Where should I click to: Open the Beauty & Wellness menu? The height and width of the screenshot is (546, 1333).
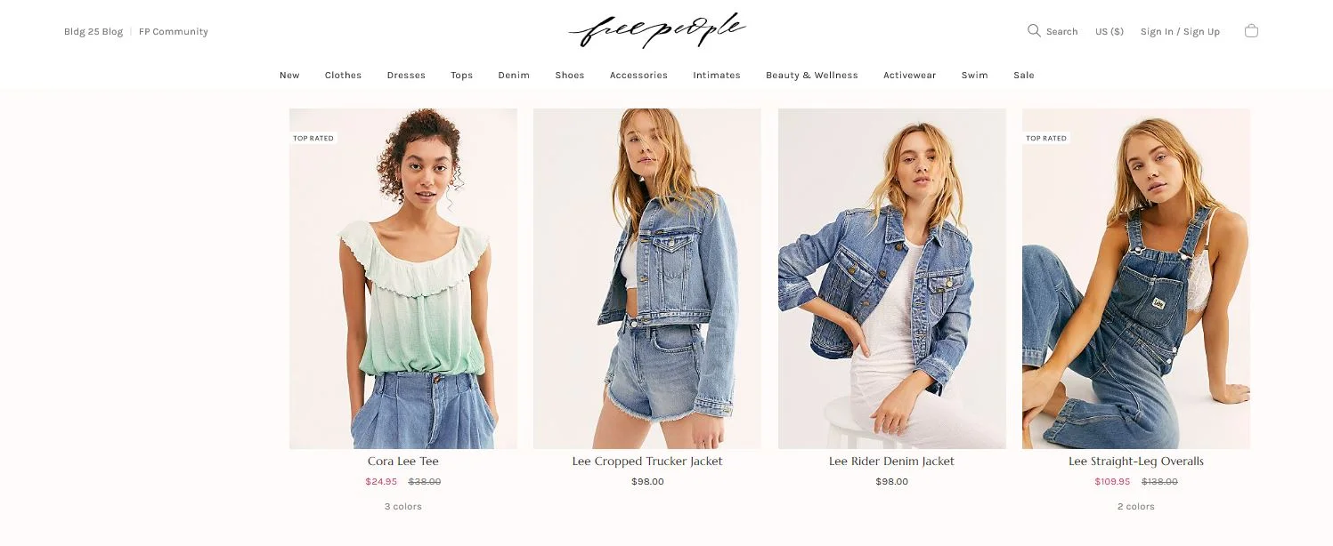tap(812, 76)
